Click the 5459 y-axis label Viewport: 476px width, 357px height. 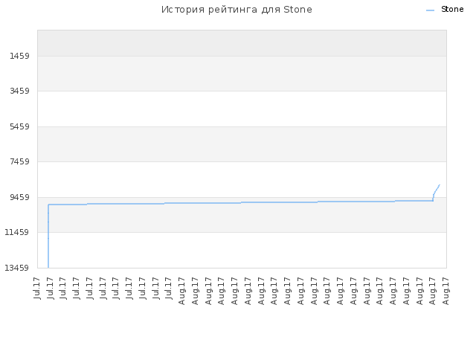pyautogui.click(x=19, y=126)
